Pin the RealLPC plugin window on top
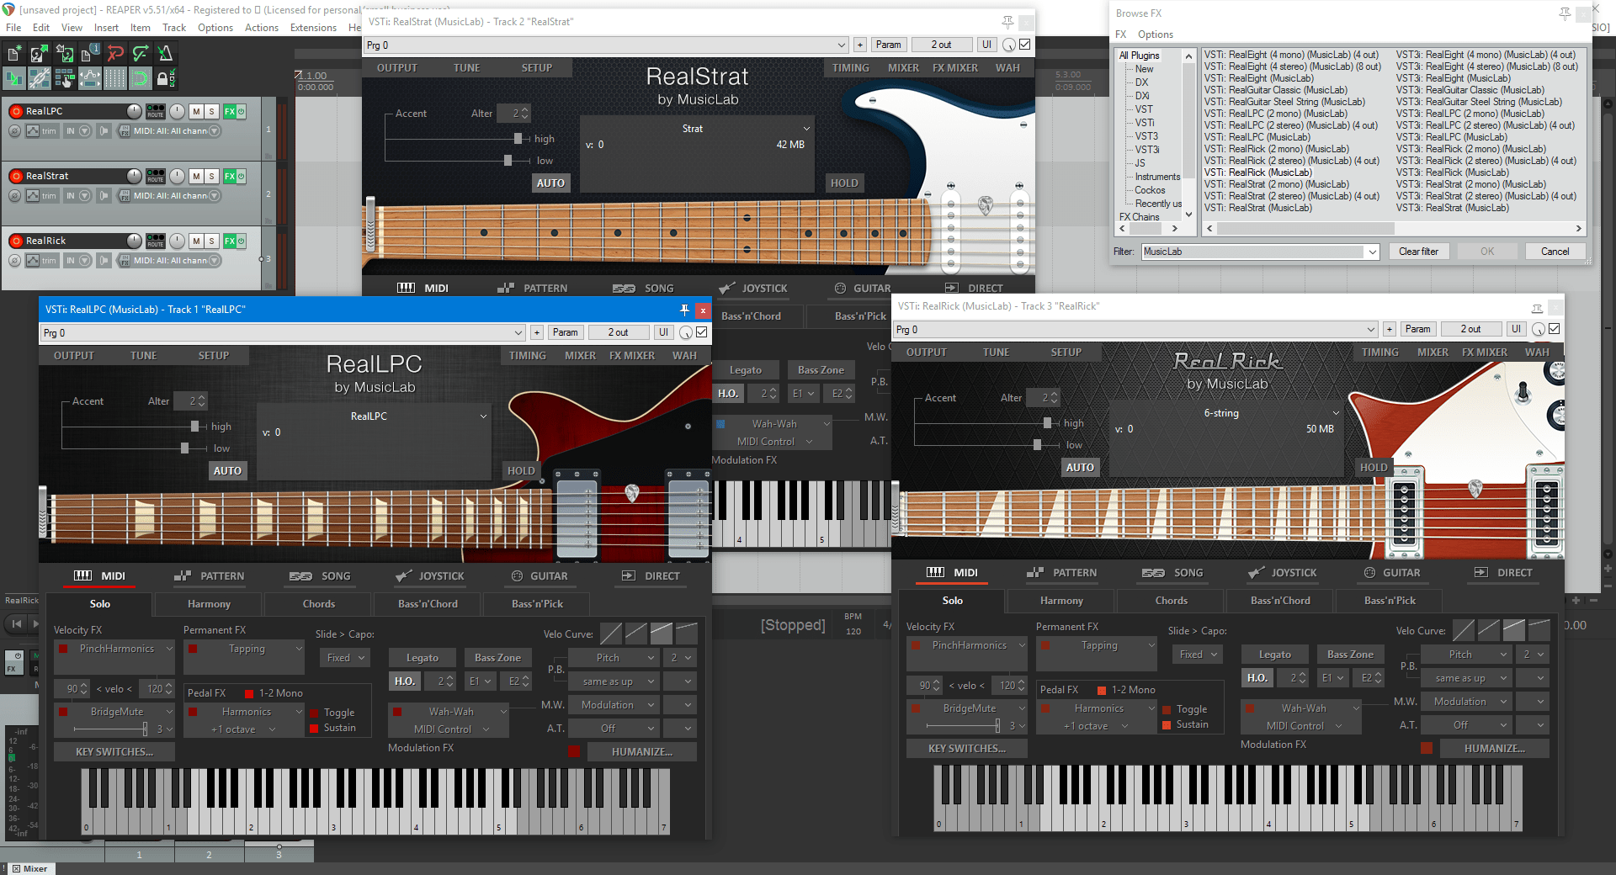The height and width of the screenshot is (875, 1616). pyautogui.click(x=684, y=310)
